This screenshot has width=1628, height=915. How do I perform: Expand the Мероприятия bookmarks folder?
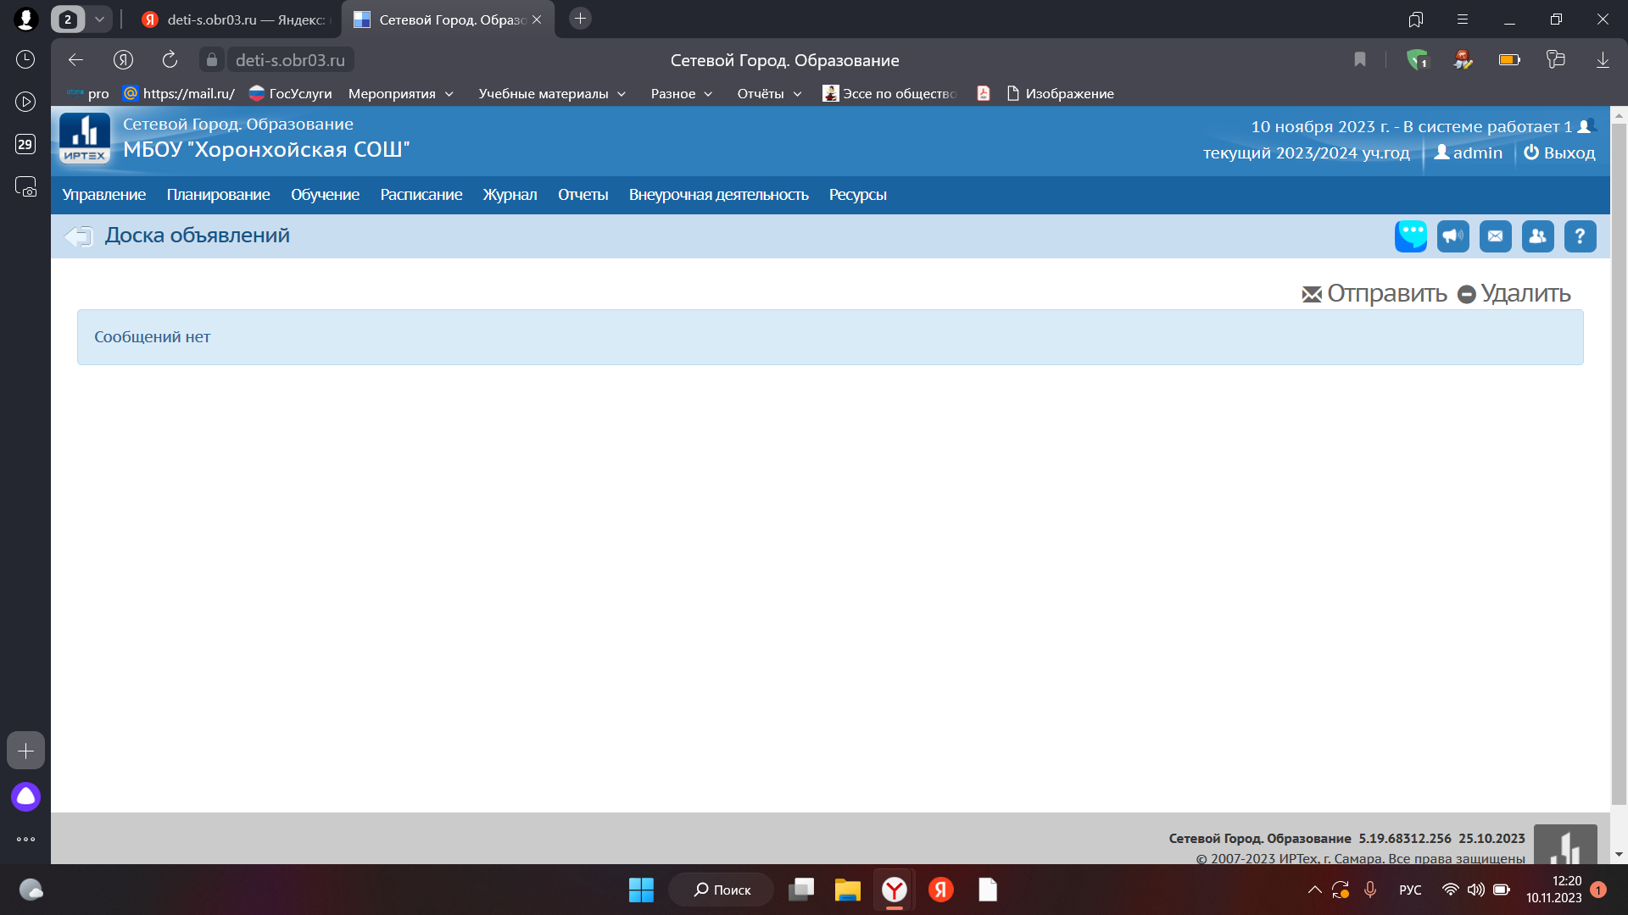coord(401,93)
